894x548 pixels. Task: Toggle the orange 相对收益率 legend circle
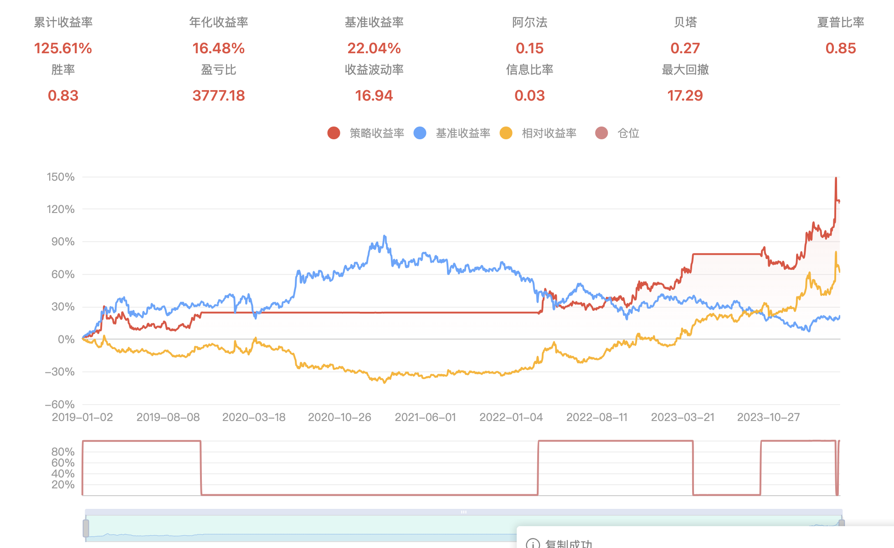pyautogui.click(x=506, y=133)
